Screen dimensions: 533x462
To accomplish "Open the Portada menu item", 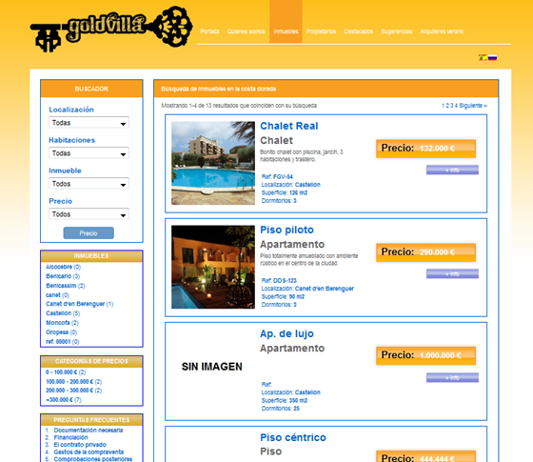I will [209, 31].
